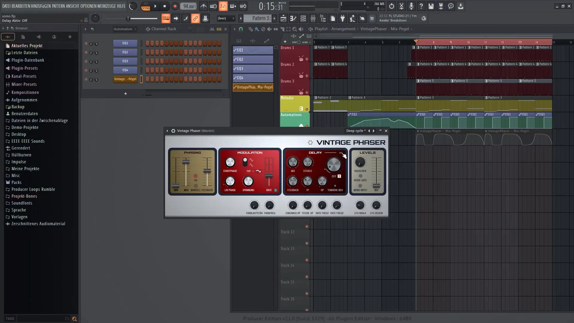The height and width of the screenshot is (323, 574).
Task: Click the render audio file icon
Action: [441, 6]
